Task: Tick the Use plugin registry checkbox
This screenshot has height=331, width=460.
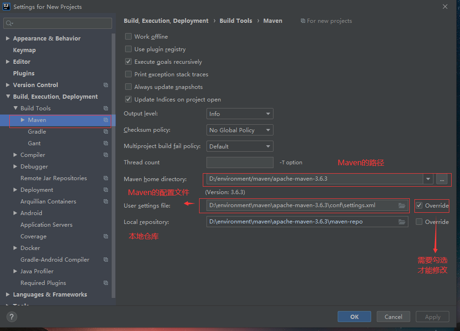Action: pyautogui.click(x=128, y=49)
